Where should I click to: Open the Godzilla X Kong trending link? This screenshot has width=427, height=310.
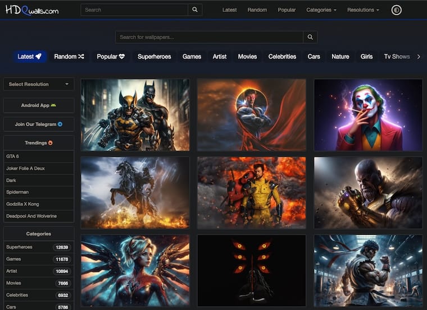[x=39, y=204]
